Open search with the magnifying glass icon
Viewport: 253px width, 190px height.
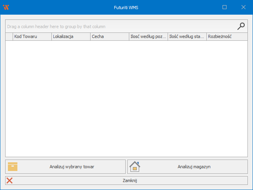241,26
